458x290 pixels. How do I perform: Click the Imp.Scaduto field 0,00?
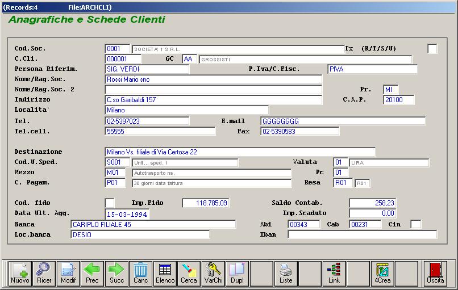coord(373,213)
